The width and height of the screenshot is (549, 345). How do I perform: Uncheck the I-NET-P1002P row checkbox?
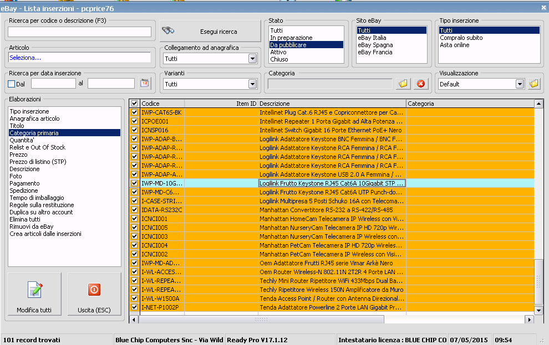coord(134,307)
